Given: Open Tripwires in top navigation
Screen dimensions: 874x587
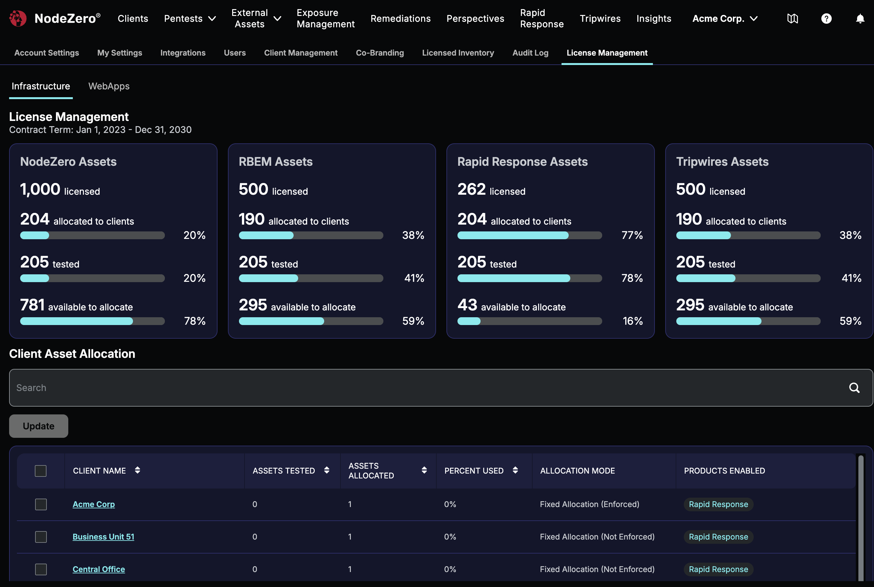Looking at the screenshot, I should [600, 18].
